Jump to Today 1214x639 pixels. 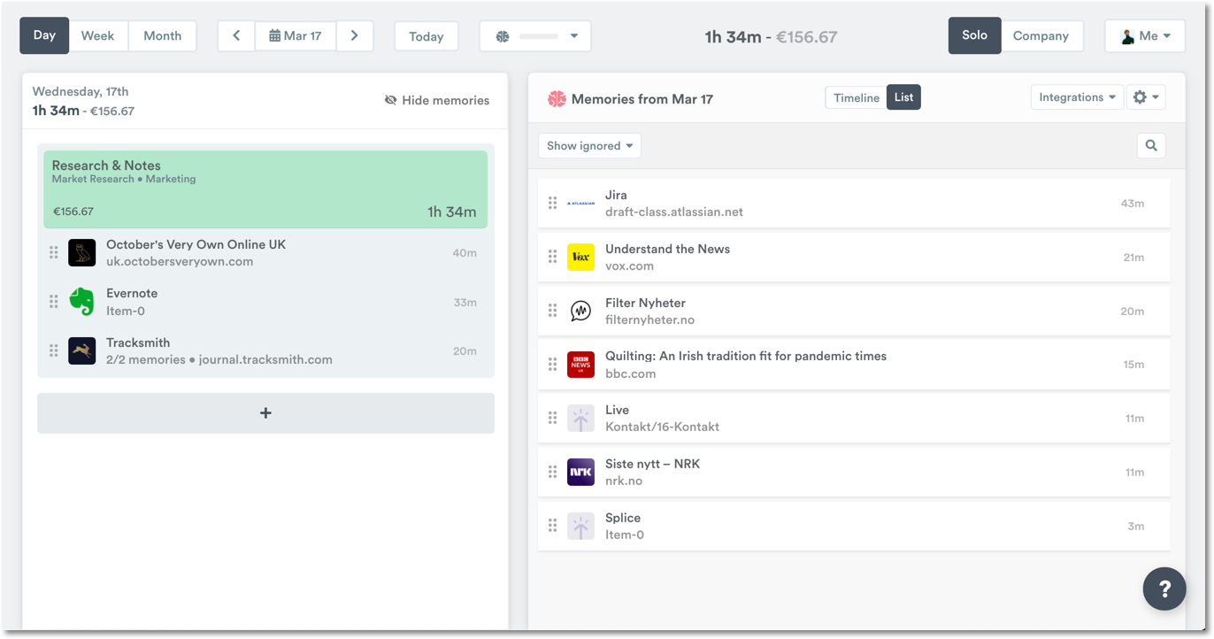(426, 36)
